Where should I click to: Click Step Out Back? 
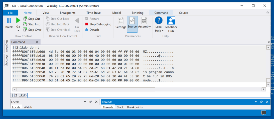coord(57,19)
